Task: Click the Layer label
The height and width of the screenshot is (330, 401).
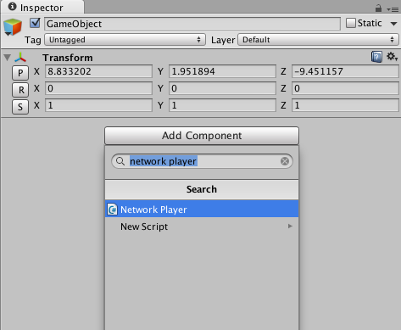Action: 223,40
